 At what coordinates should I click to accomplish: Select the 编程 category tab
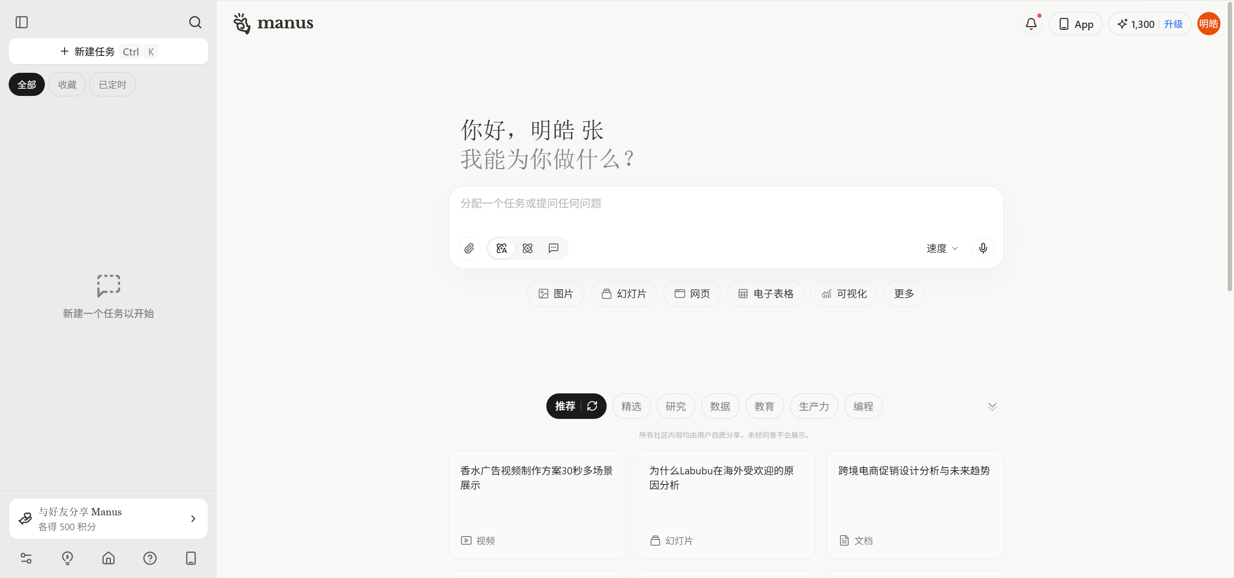[863, 406]
